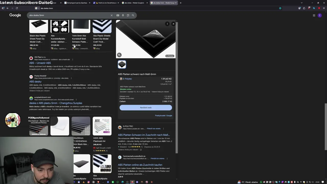The image size is (327, 184).
Task: Search by image with Google Lens
Action: [x=128, y=15]
